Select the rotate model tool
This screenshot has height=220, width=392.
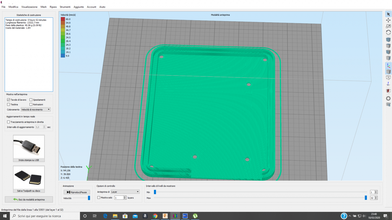click(388, 33)
